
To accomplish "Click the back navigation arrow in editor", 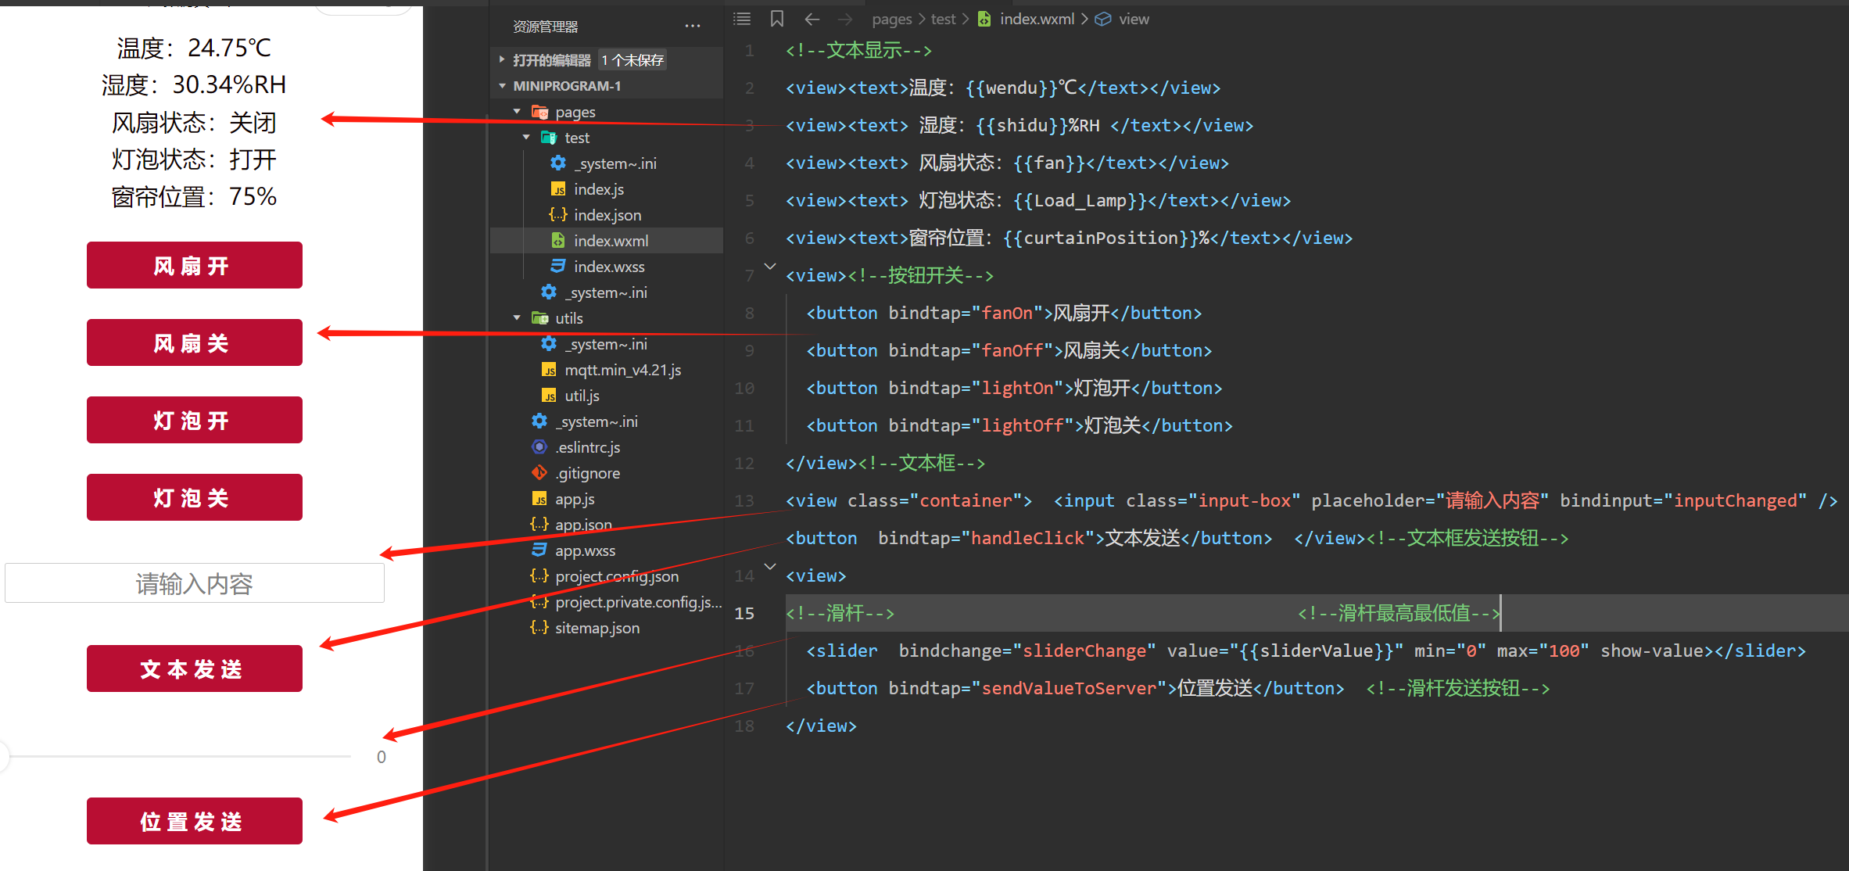I will [x=812, y=19].
